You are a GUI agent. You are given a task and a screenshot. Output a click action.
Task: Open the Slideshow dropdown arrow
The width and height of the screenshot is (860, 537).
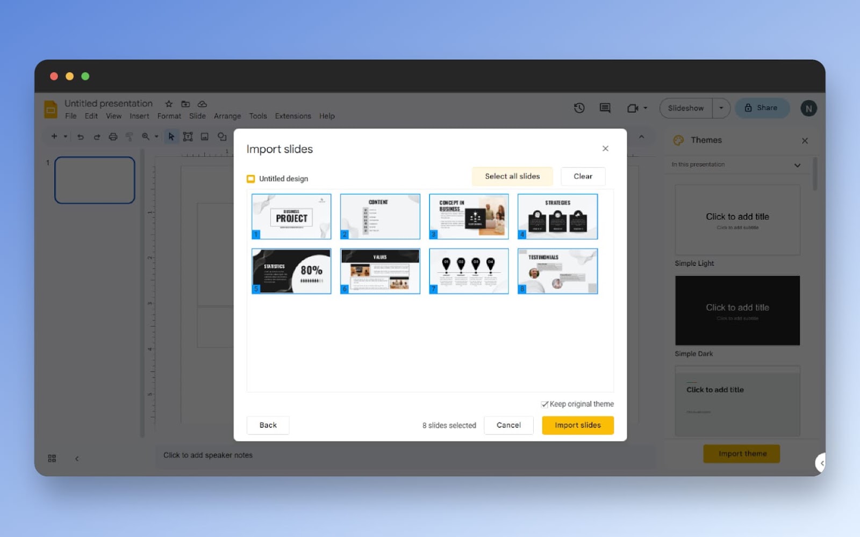click(721, 108)
